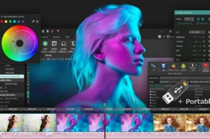The width and height of the screenshot is (210, 139).
Task: Open Audio effects headphones icon
Action: point(63,44)
